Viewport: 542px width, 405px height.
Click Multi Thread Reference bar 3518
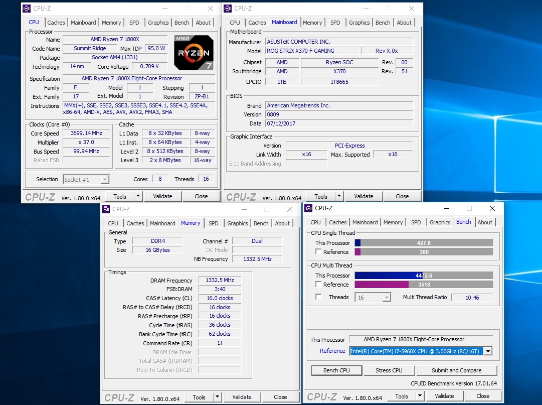424,285
